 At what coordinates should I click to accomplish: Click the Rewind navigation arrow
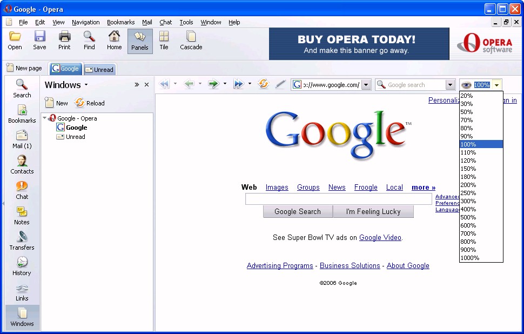[164, 84]
